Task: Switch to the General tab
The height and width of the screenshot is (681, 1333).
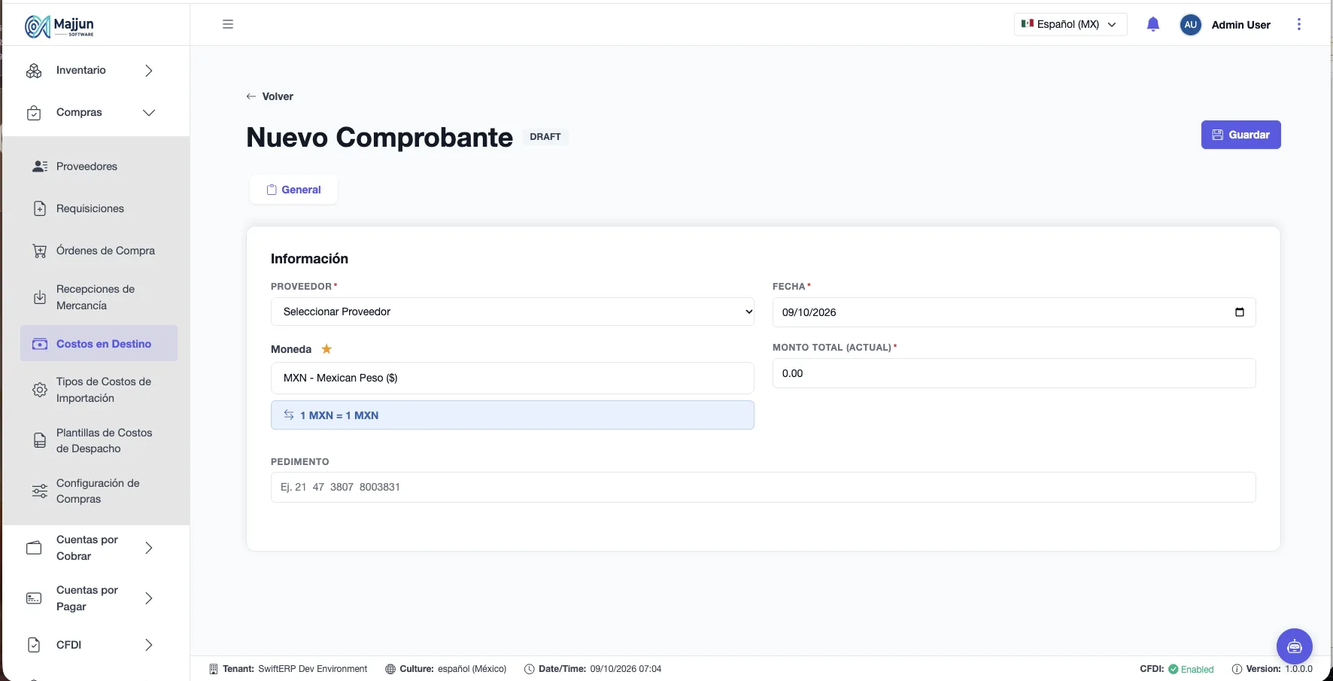Action: (x=293, y=190)
